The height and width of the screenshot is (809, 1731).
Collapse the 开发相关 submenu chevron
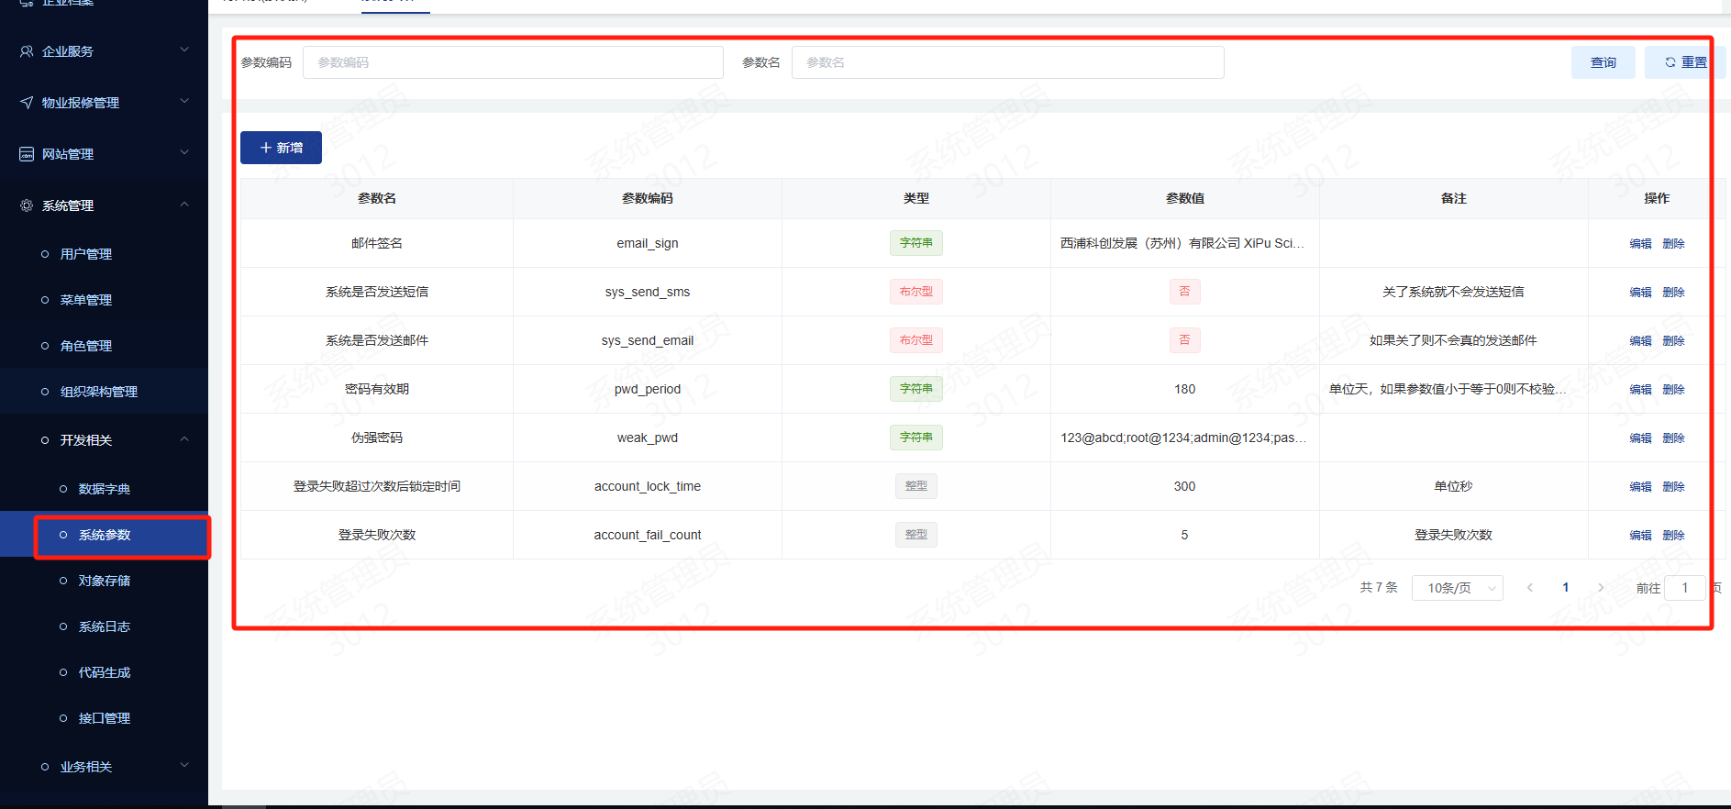(184, 439)
